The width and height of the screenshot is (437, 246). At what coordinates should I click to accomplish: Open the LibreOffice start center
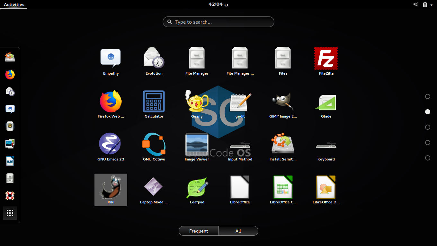(240, 190)
